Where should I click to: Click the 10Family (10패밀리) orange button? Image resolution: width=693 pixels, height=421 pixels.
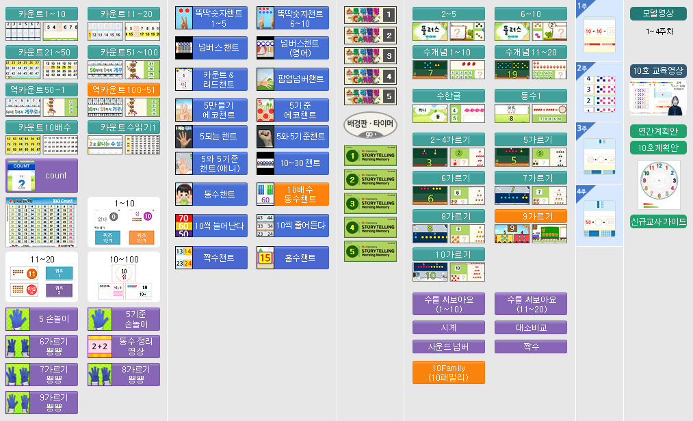coord(448,372)
